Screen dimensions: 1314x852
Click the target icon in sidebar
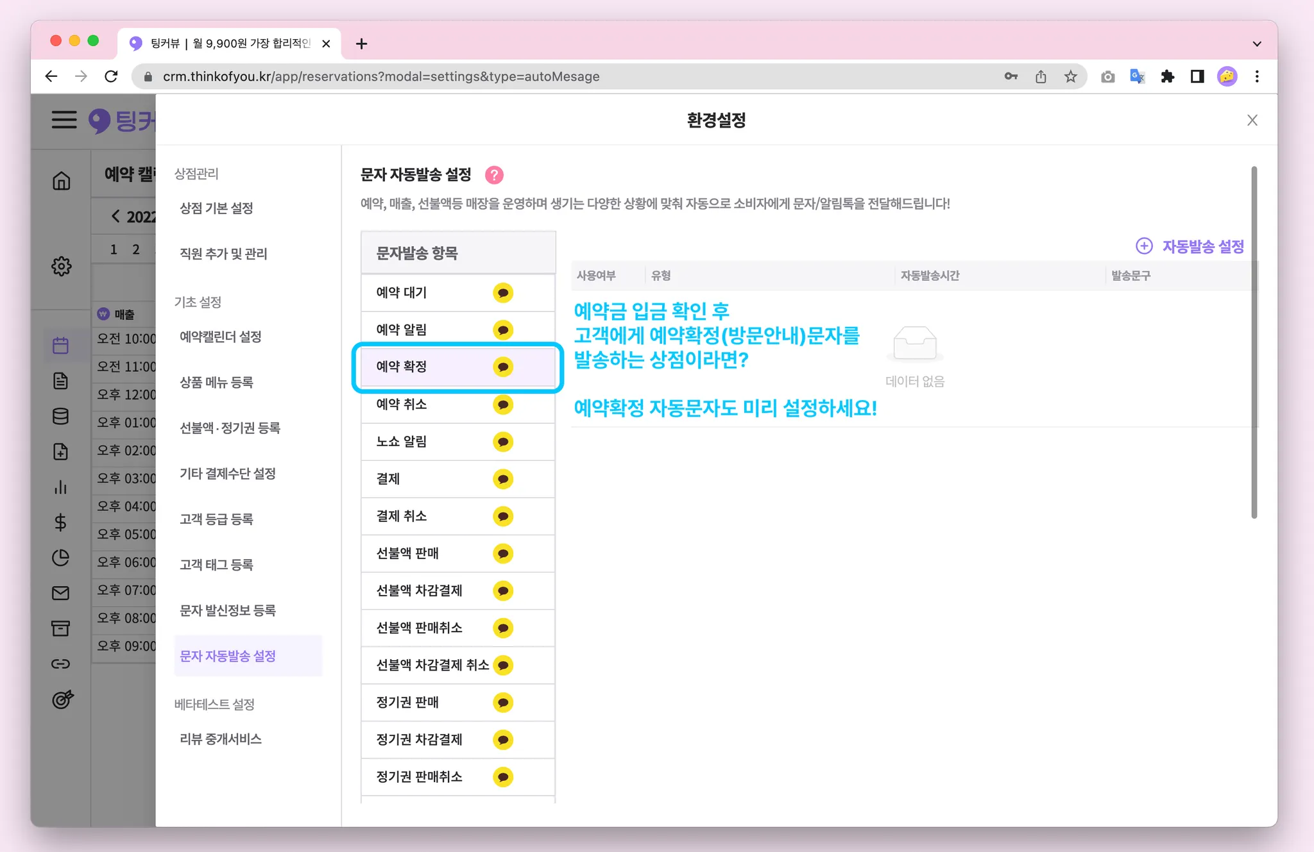pos(62,699)
